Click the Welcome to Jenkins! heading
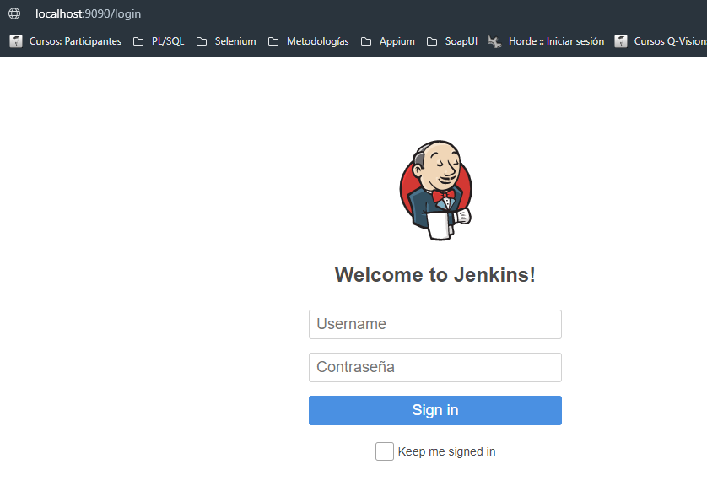The width and height of the screenshot is (707, 502). 434,275
